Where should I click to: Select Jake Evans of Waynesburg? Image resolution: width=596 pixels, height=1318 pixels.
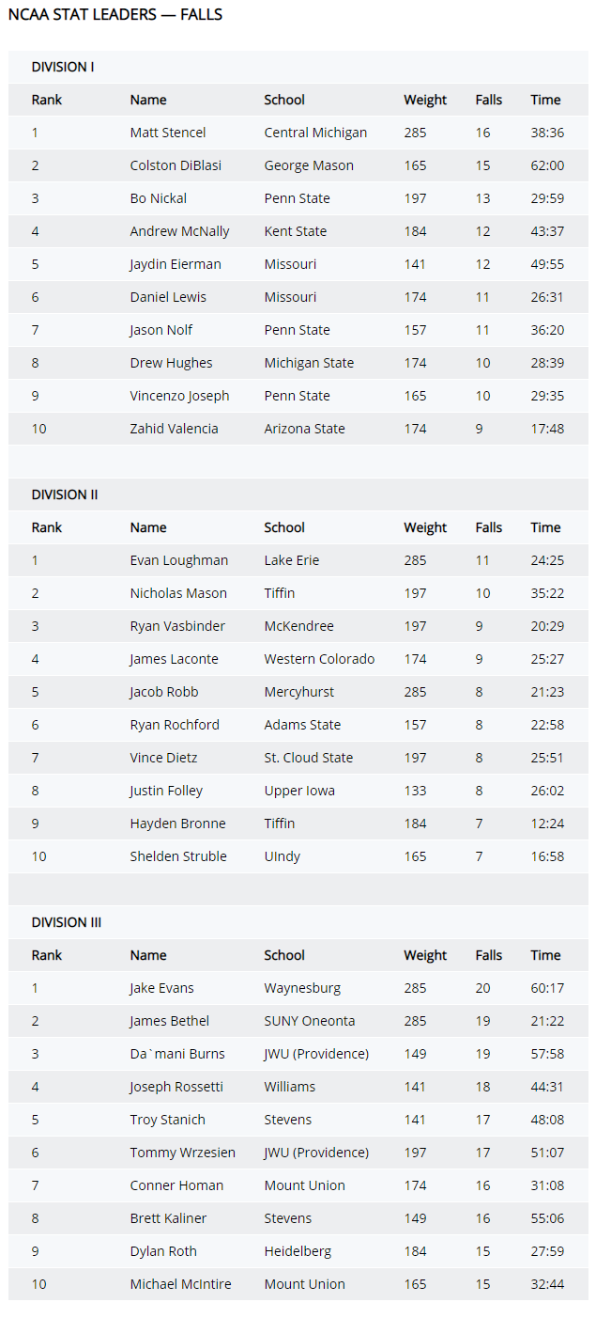coord(161,988)
